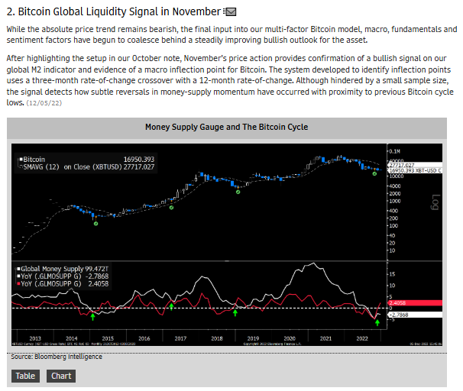Screen dimensions: 463x391
Task: Click the 2017 label on time axis
Action: click(x=180, y=338)
